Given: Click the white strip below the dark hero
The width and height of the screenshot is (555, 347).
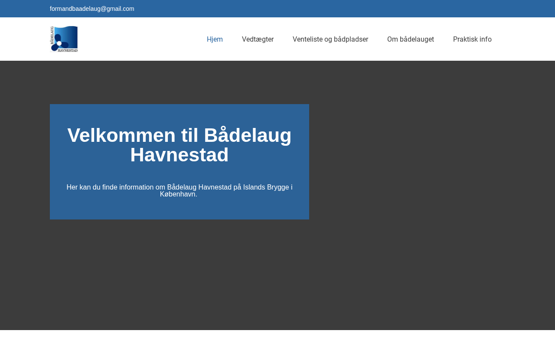Looking at the screenshot, I should click(x=277, y=339).
